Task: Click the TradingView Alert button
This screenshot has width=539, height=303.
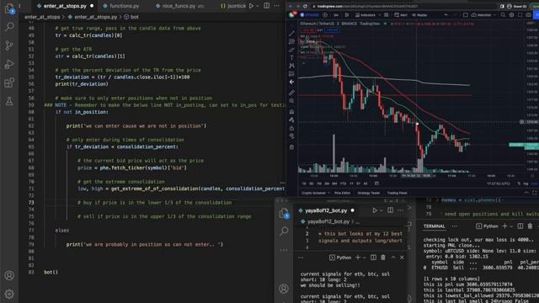Action: (x=401, y=15)
